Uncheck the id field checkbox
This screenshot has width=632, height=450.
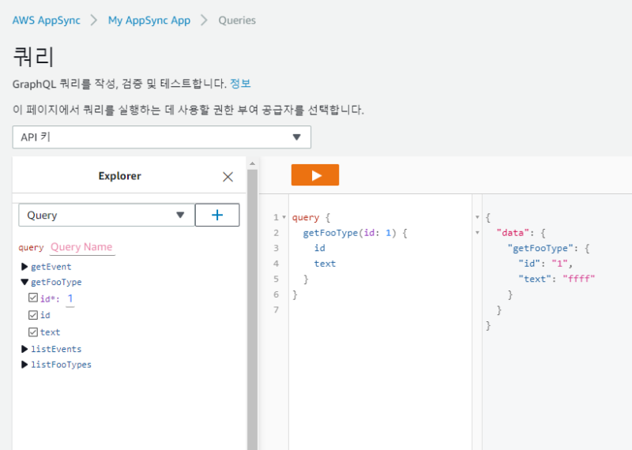32,315
